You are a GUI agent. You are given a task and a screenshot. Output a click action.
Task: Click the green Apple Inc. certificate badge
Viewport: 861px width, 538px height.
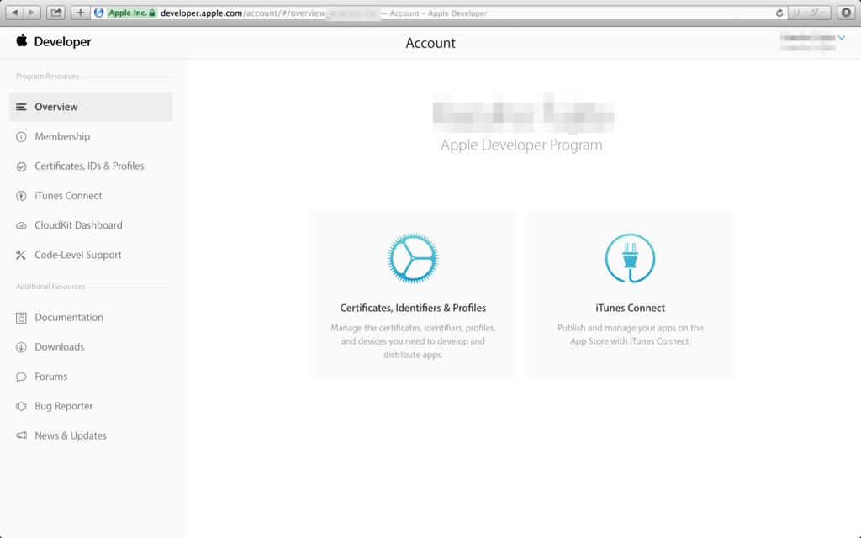132,13
